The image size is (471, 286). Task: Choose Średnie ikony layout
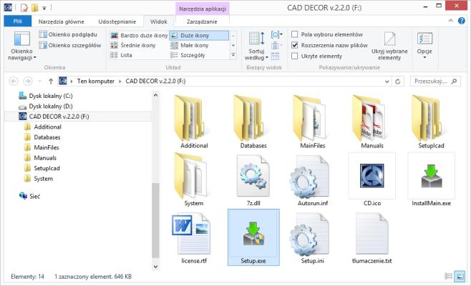click(x=132, y=45)
